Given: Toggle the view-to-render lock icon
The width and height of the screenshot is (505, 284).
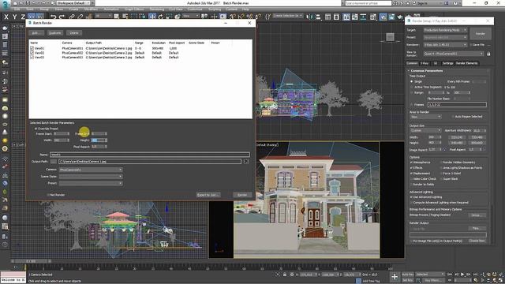Looking at the screenshot, I should pos(488,54).
